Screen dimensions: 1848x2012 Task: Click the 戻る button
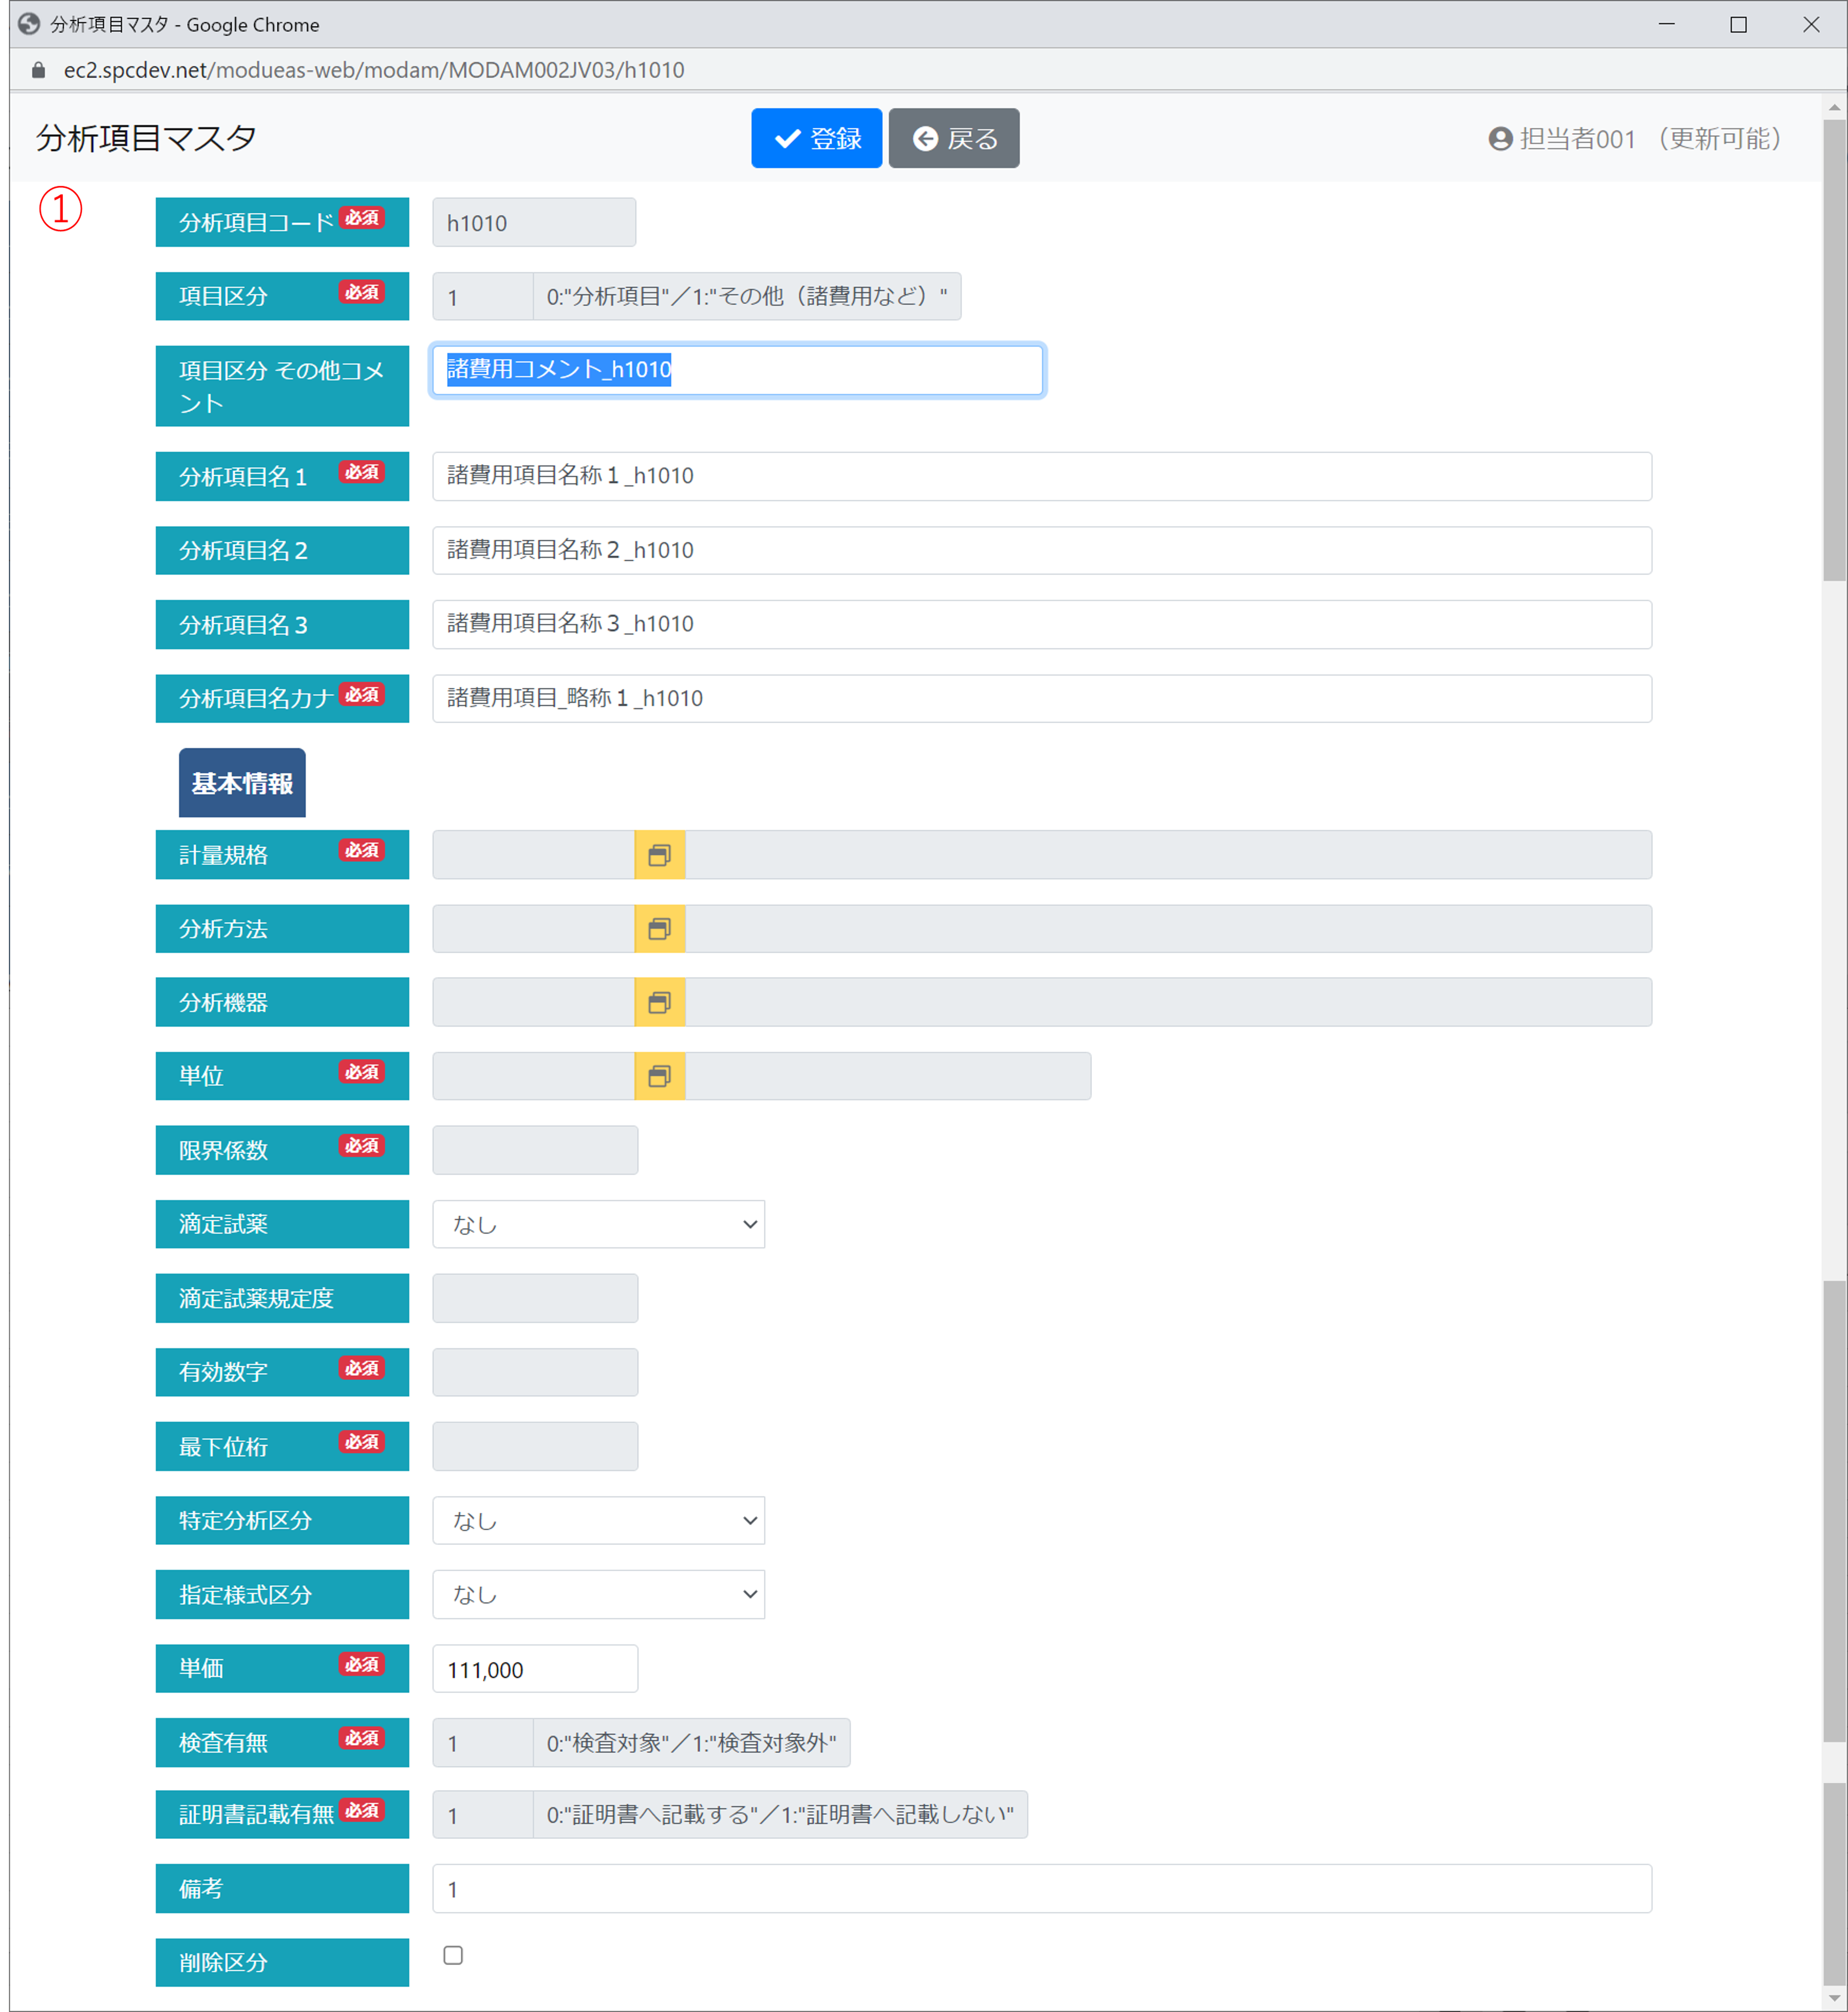pos(954,138)
